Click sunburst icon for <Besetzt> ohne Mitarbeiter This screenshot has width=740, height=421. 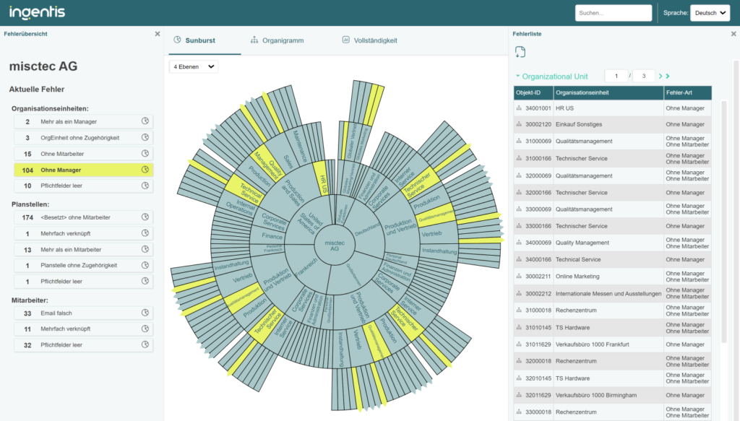tap(145, 217)
